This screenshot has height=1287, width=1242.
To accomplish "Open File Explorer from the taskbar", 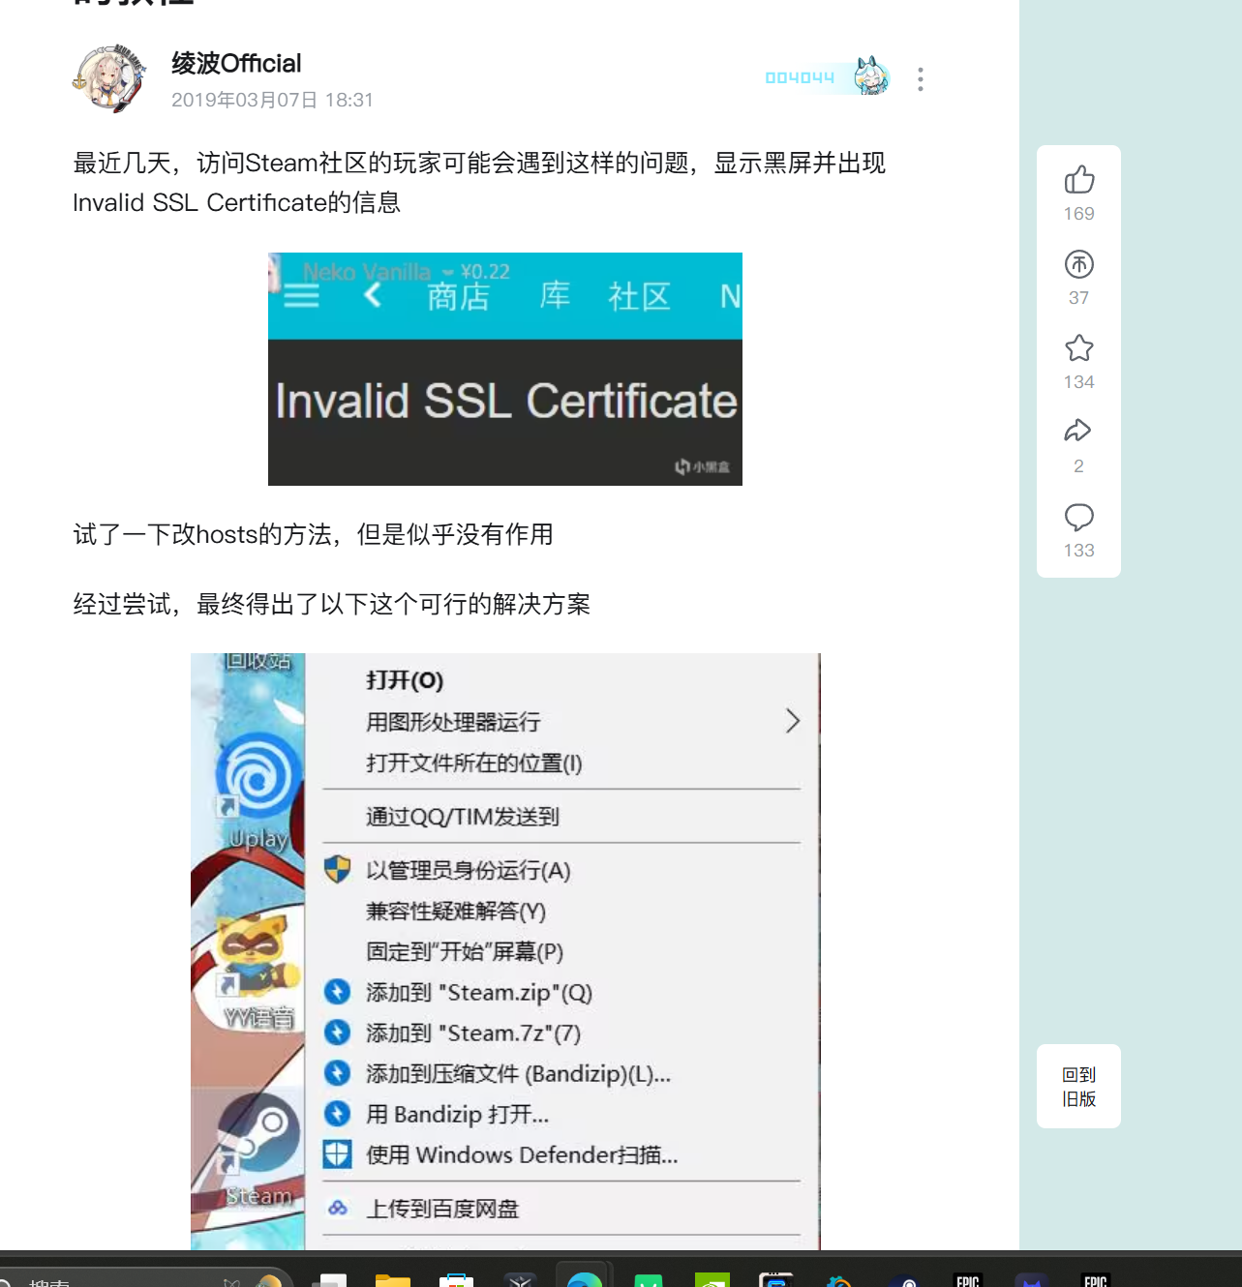I will 392,1279.
